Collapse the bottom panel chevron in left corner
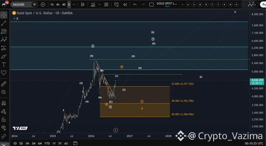The width and height of the screenshot is (266, 146). [4, 144]
